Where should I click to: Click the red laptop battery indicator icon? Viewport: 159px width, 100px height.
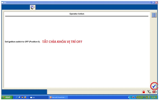click(154, 92)
